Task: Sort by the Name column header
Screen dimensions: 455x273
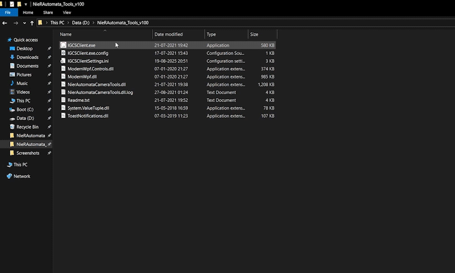Action: pyautogui.click(x=105, y=34)
